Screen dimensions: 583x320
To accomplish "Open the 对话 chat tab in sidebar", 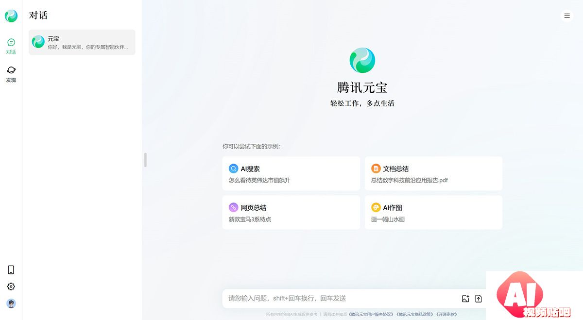I will pos(11,46).
